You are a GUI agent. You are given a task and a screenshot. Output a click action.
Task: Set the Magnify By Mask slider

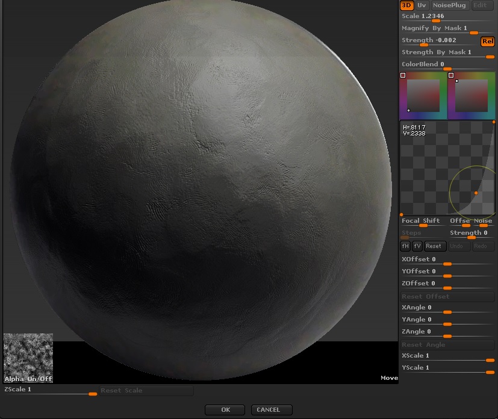click(447, 28)
